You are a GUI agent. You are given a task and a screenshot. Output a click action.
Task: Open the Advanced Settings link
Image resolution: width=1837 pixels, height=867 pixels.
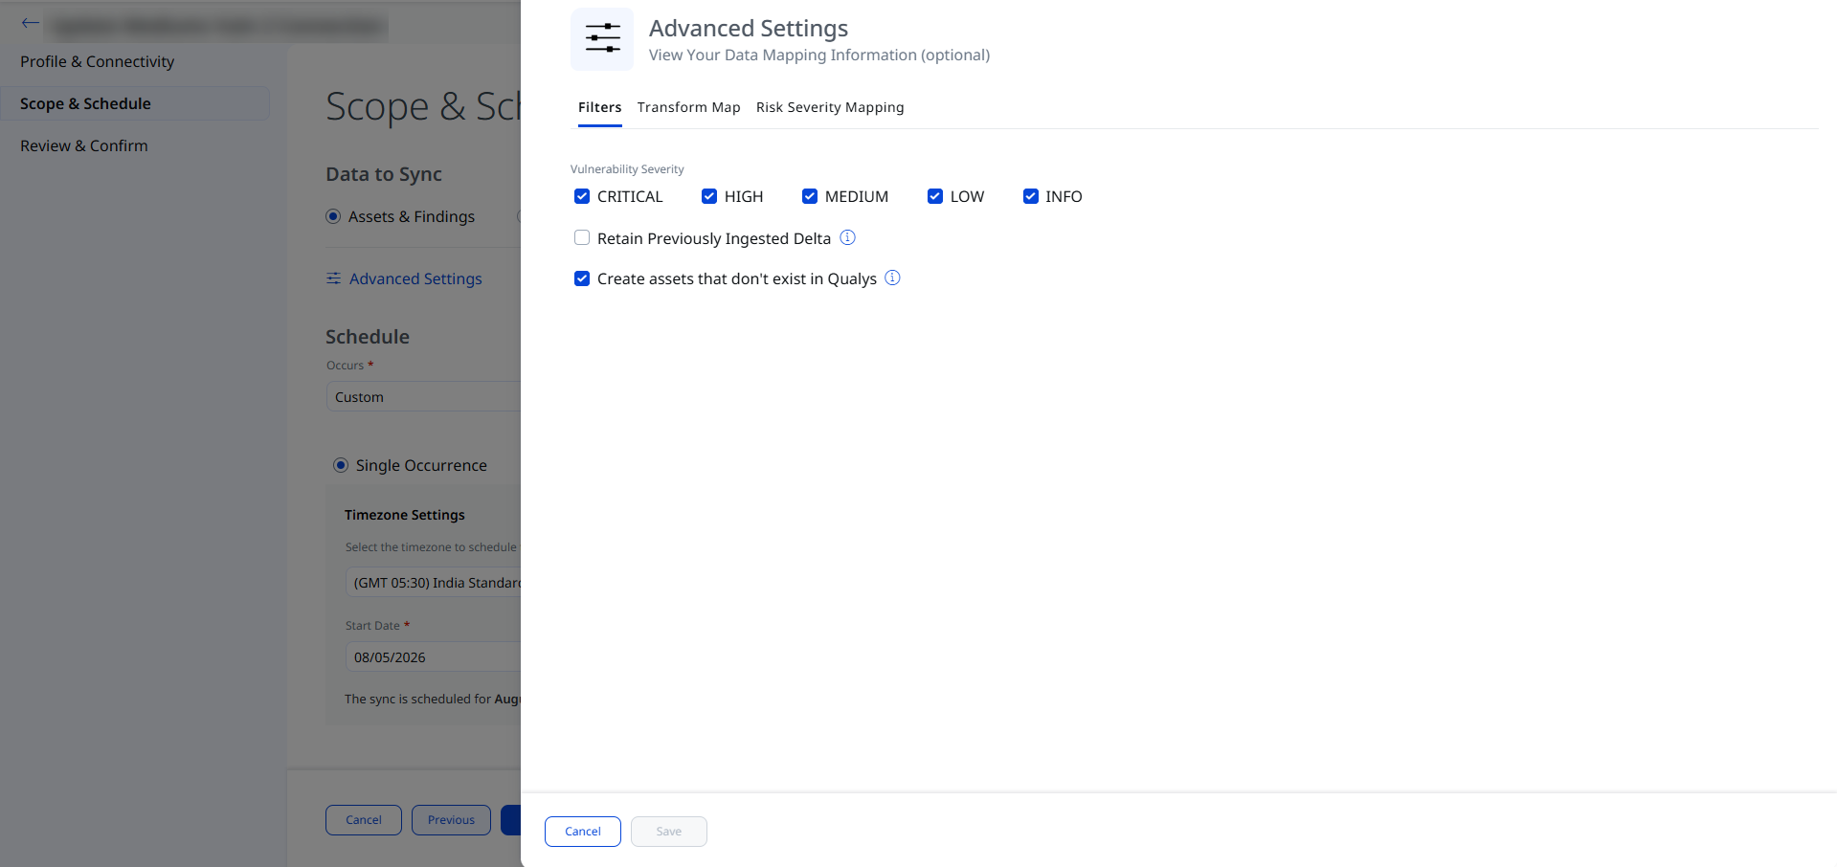[x=415, y=278]
